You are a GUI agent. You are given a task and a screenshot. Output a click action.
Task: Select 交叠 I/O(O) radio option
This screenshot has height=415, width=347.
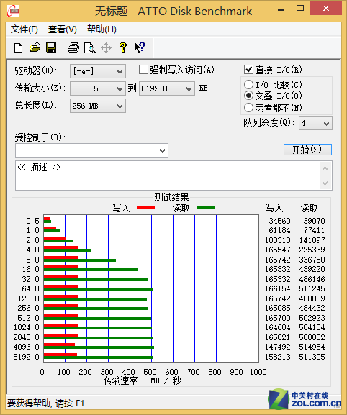click(248, 95)
